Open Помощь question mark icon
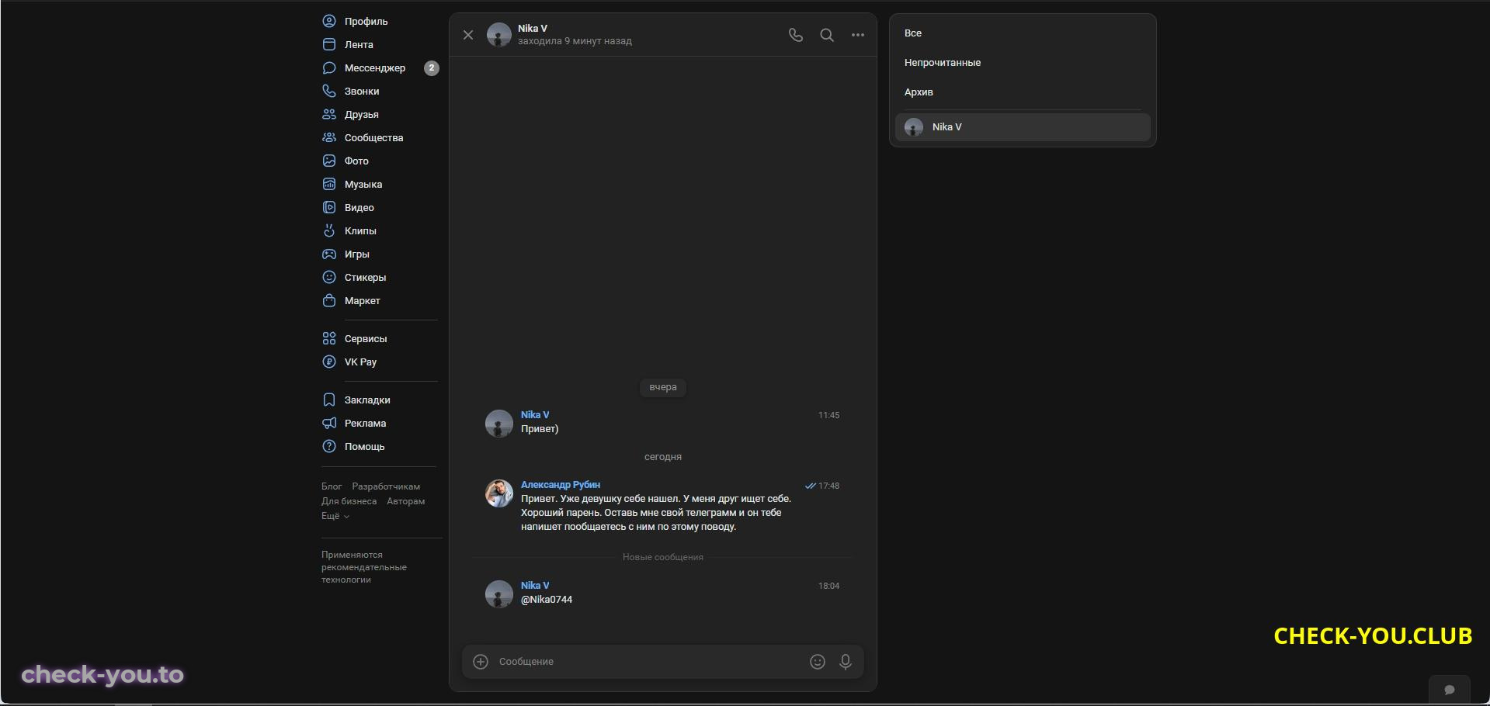Image resolution: width=1490 pixels, height=706 pixels. 329,446
